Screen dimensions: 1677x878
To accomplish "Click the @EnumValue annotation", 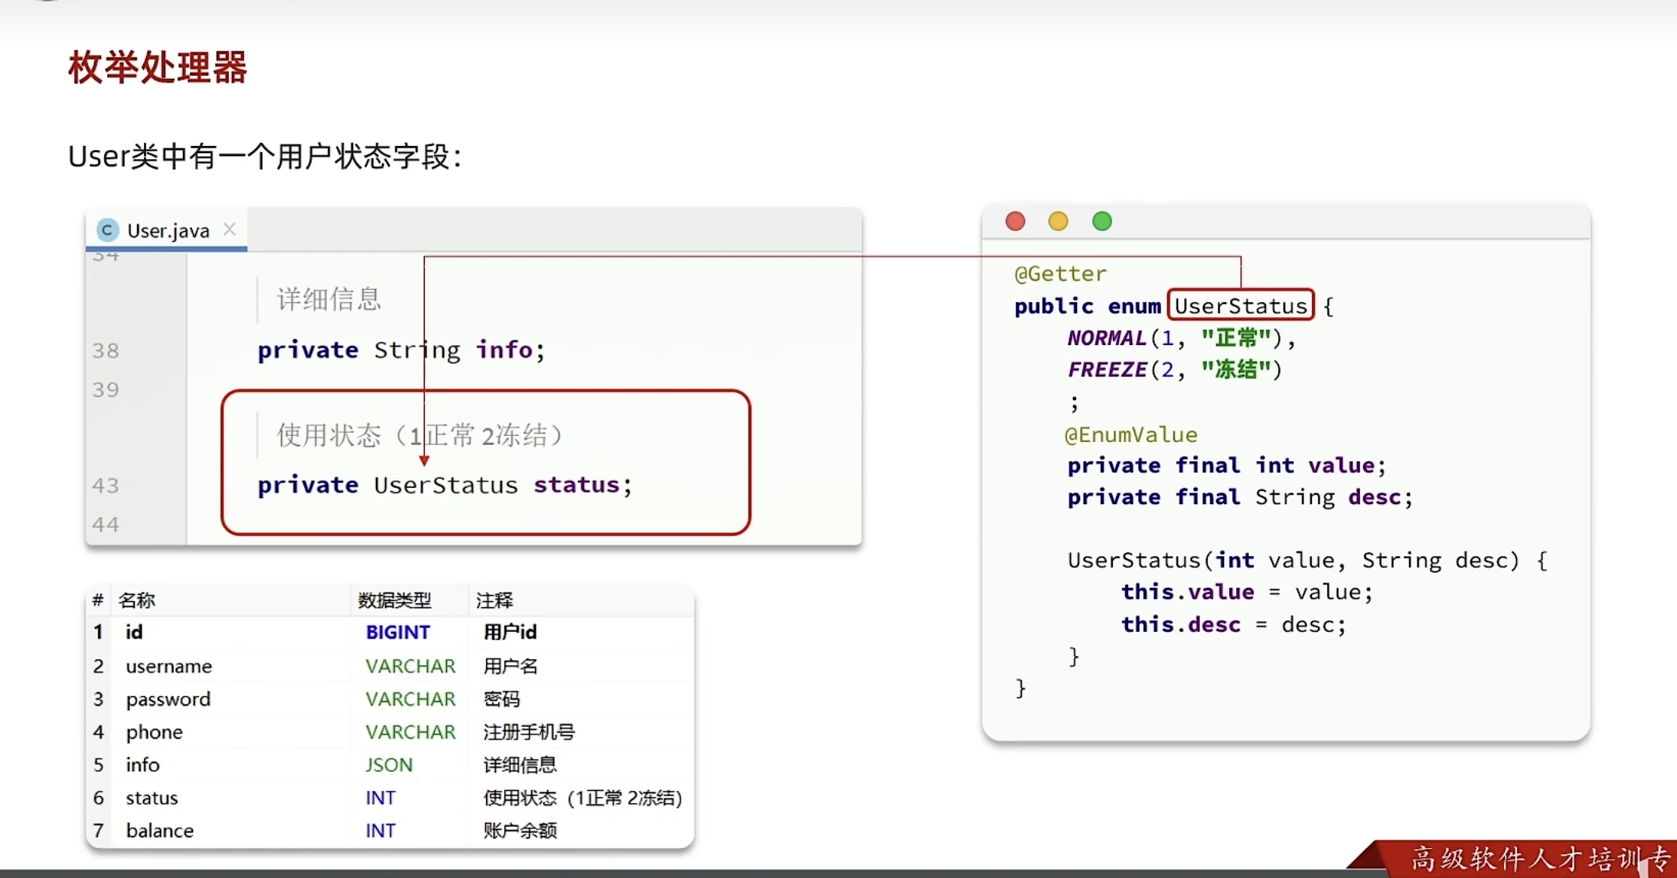I will (x=1131, y=434).
